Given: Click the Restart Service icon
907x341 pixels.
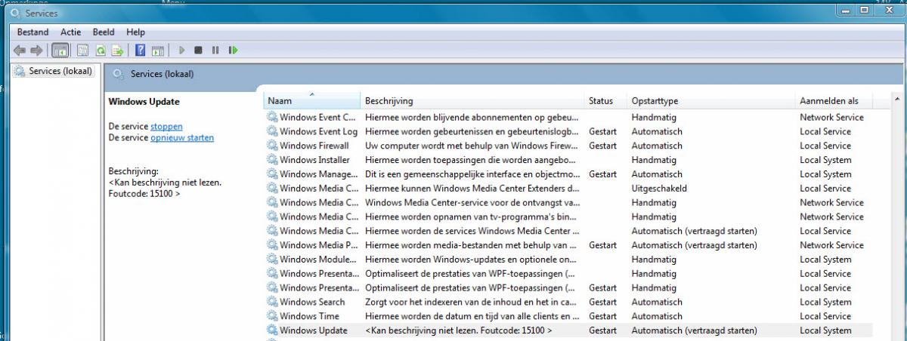Looking at the screenshot, I should click(x=234, y=51).
